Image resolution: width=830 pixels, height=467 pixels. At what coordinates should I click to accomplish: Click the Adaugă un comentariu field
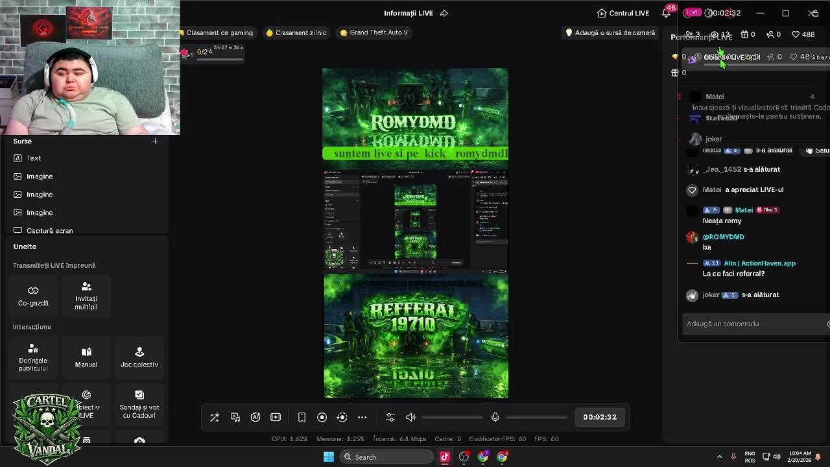point(754,324)
